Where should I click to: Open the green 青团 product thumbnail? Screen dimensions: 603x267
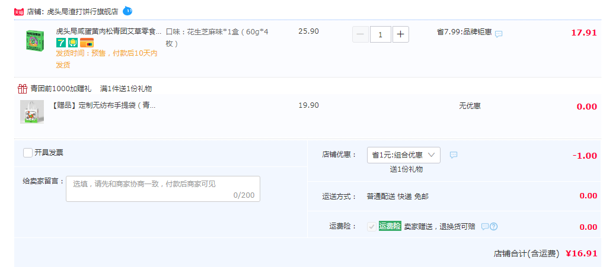point(34,40)
